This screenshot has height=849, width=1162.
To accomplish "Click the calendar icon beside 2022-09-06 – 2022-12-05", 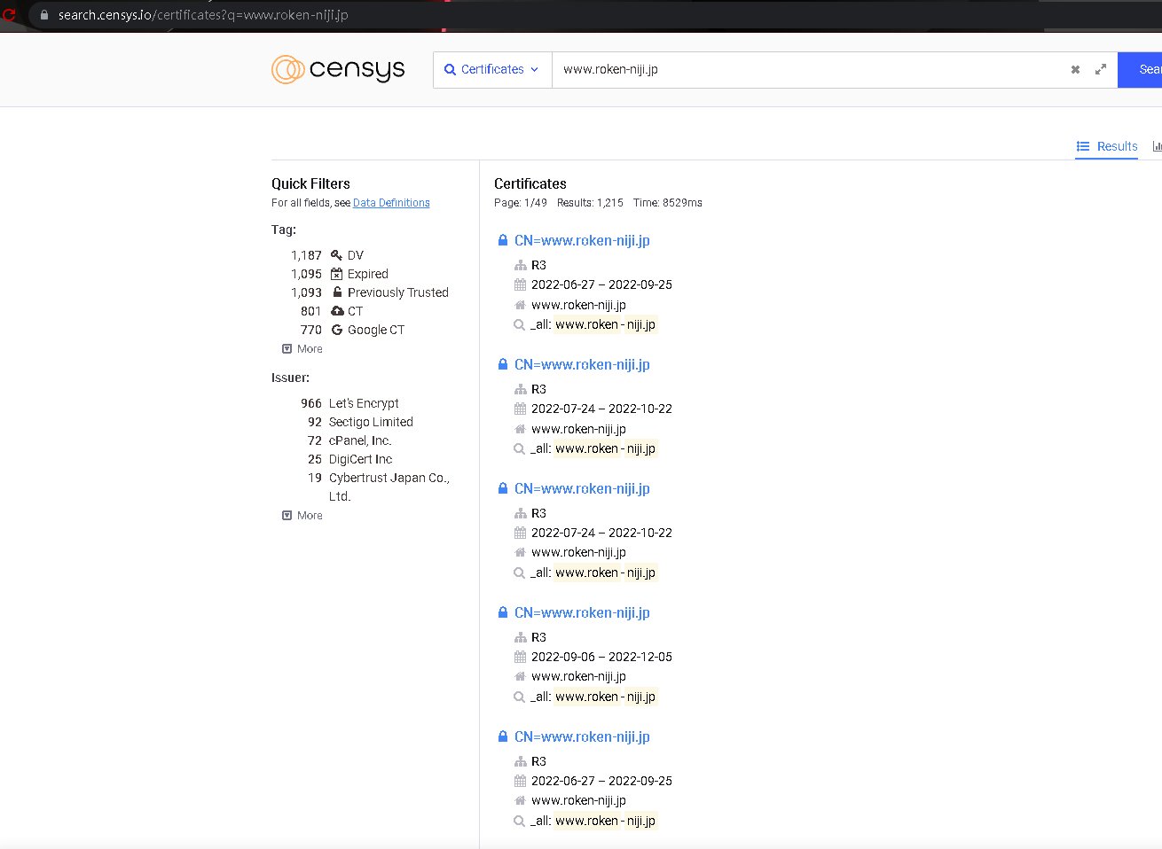I will click(x=521, y=657).
